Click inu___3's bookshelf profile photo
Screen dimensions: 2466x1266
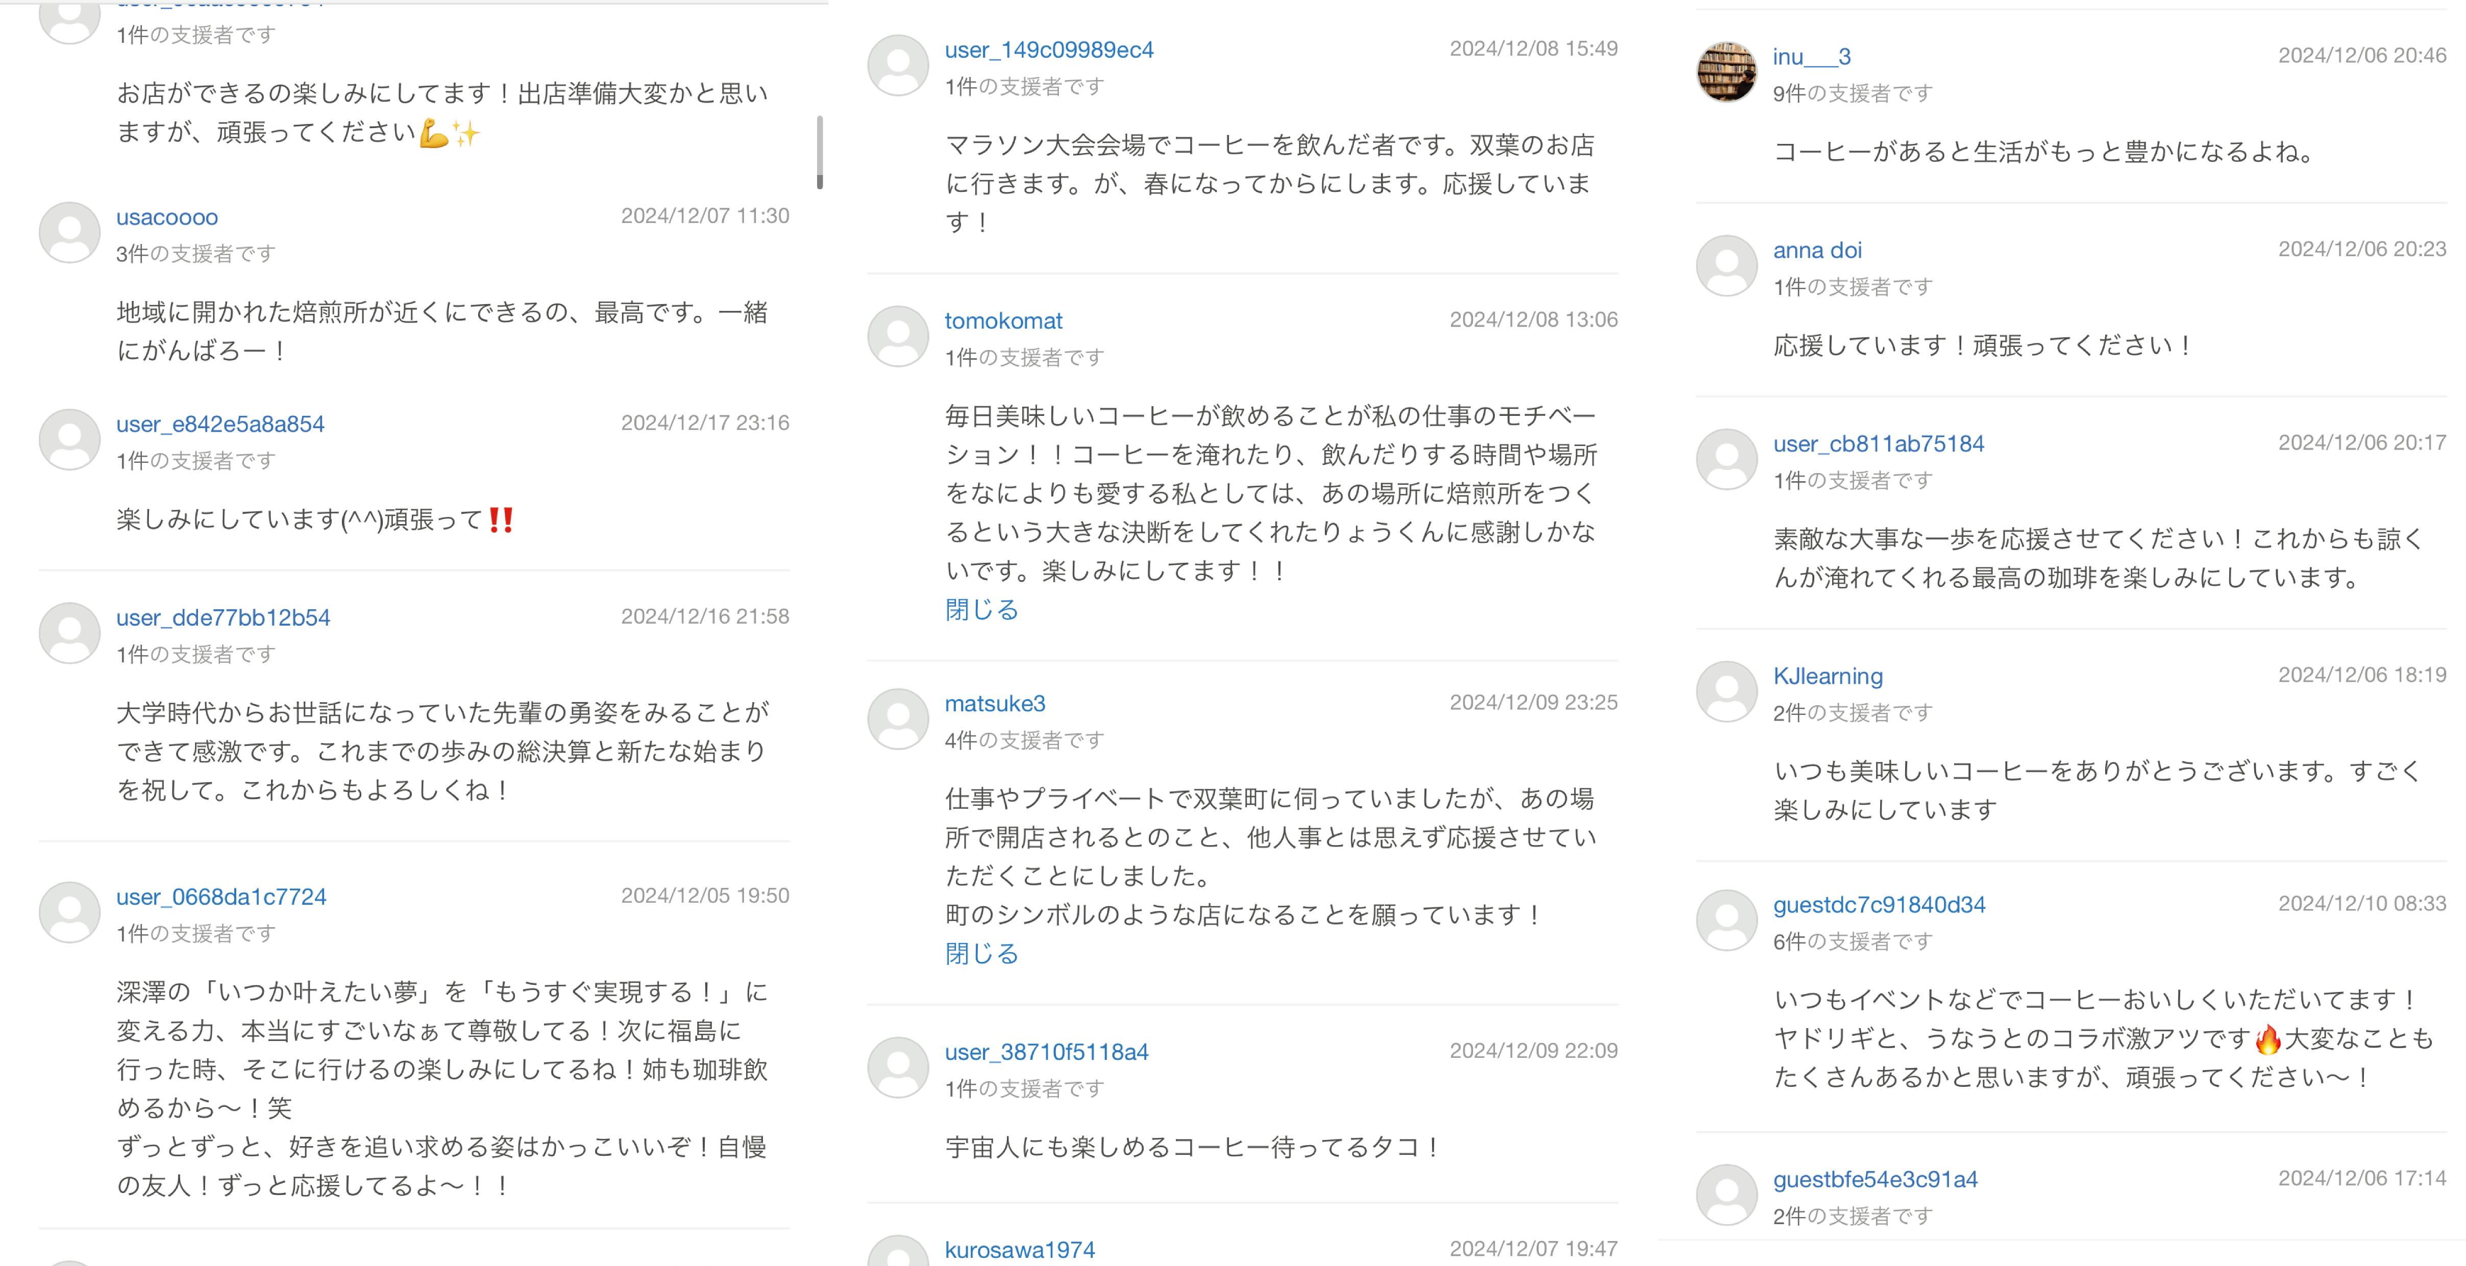[x=1726, y=72]
